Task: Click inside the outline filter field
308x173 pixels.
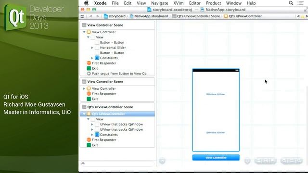Action: 117,163
